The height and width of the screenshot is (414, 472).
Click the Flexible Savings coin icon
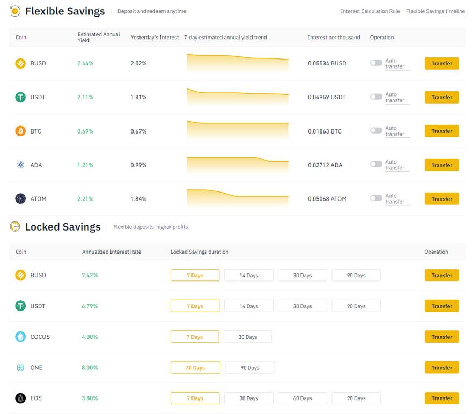[15, 11]
